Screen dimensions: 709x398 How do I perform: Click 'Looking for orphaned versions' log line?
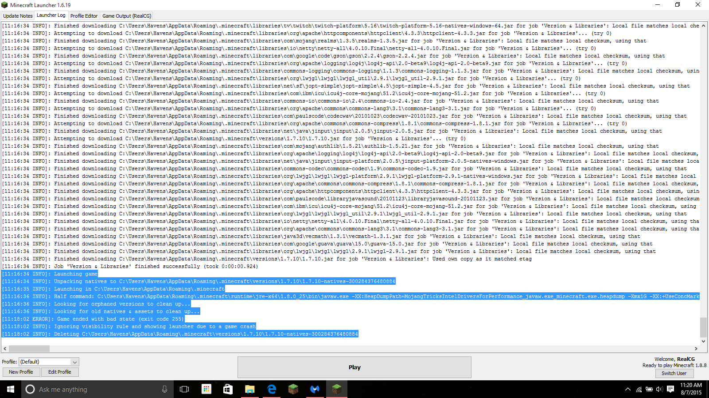(x=96, y=304)
